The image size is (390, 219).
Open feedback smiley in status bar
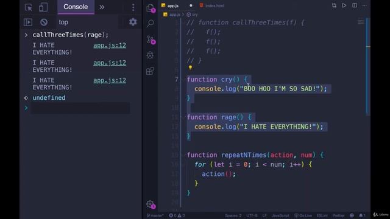352,215
